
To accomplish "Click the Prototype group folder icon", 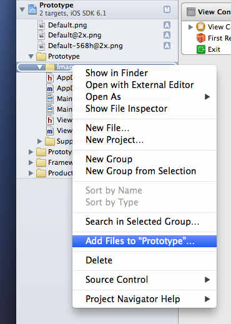I will (41, 56).
